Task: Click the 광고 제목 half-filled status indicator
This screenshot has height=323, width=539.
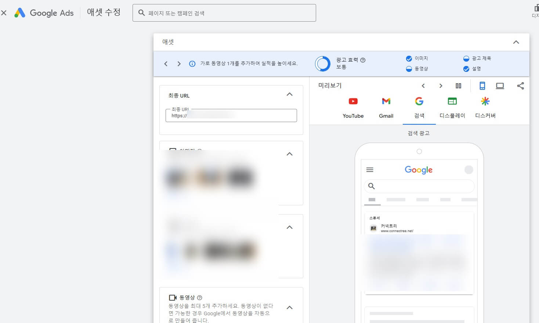Action: [466, 58]
